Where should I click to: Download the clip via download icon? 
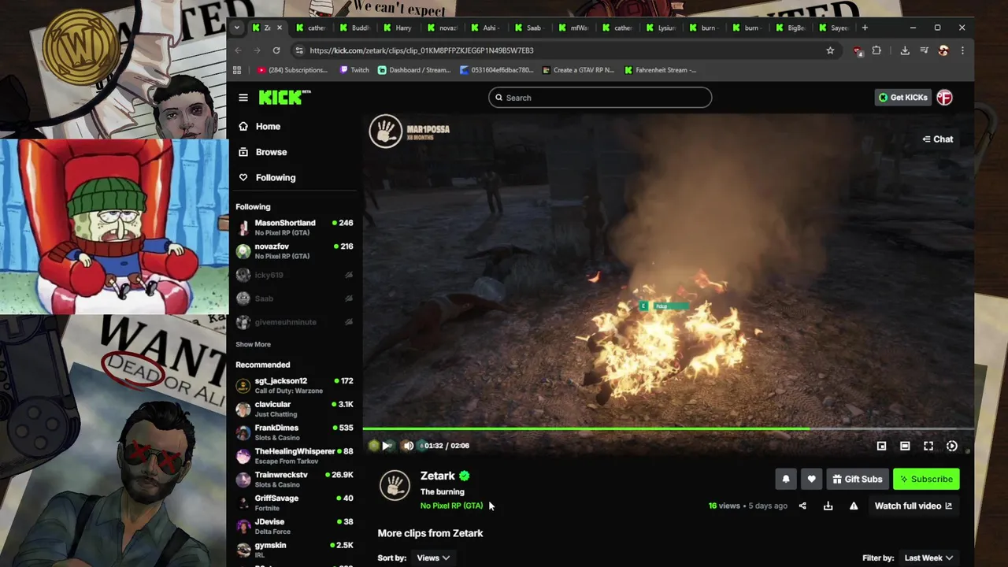[828, 506]
